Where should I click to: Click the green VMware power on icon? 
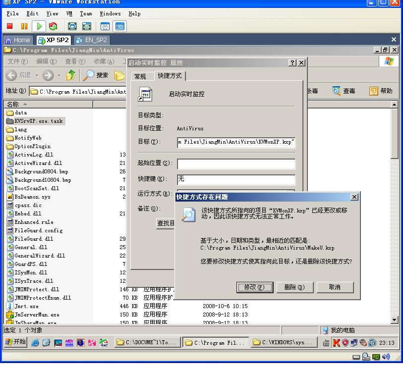(x=39, y=26)
